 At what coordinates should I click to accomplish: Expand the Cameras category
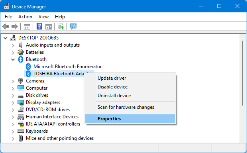[x=13, y=81]
